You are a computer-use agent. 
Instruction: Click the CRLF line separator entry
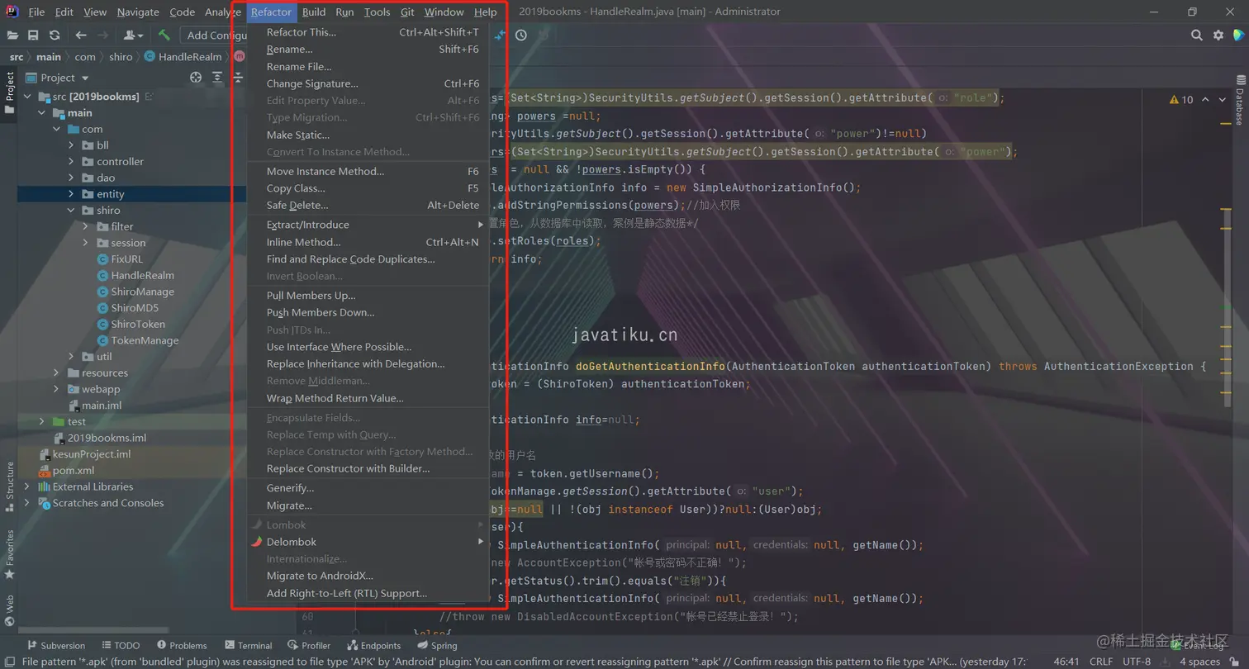tap(1101, 662)
